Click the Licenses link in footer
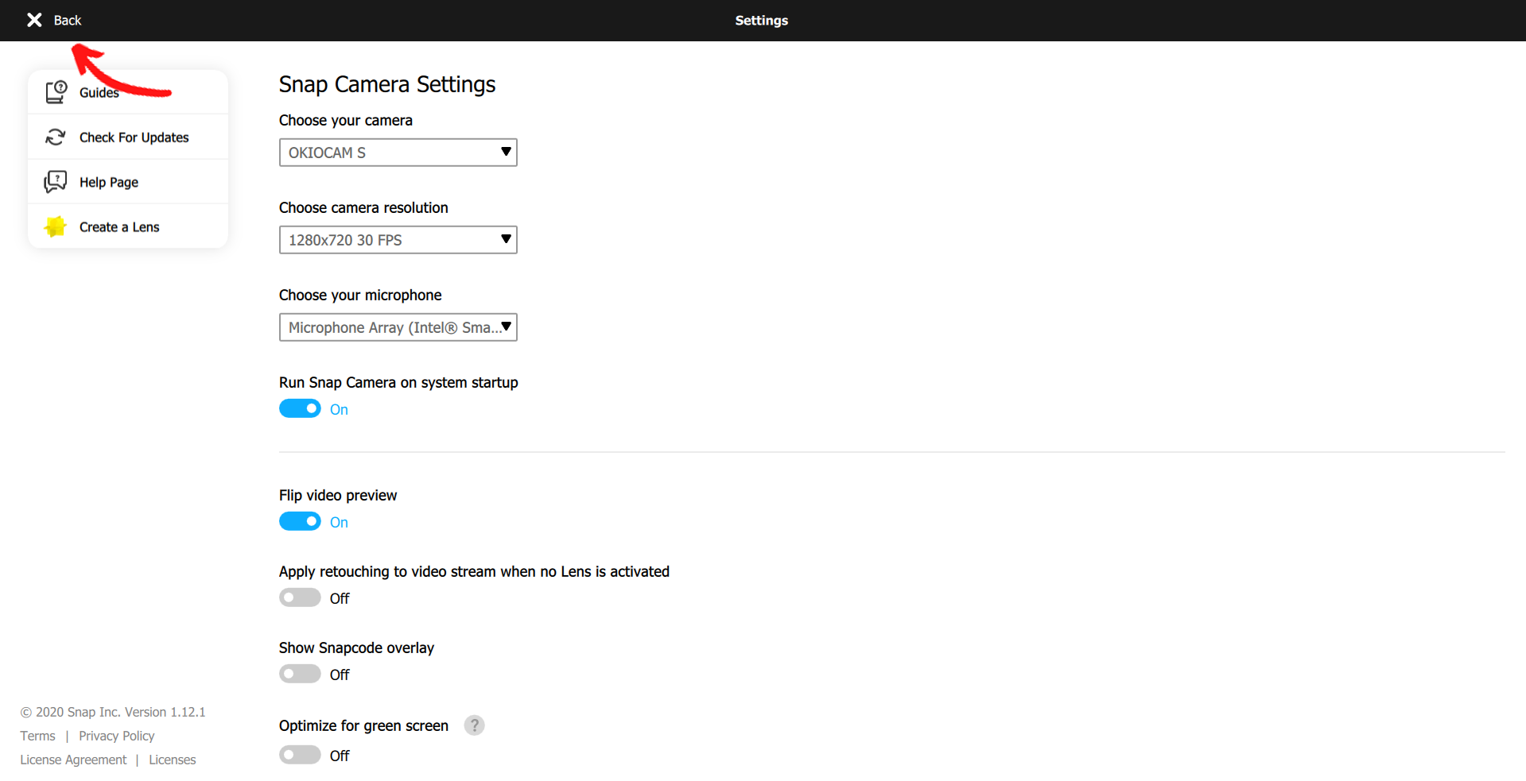 pyautogui.click(x=172, y=760)
